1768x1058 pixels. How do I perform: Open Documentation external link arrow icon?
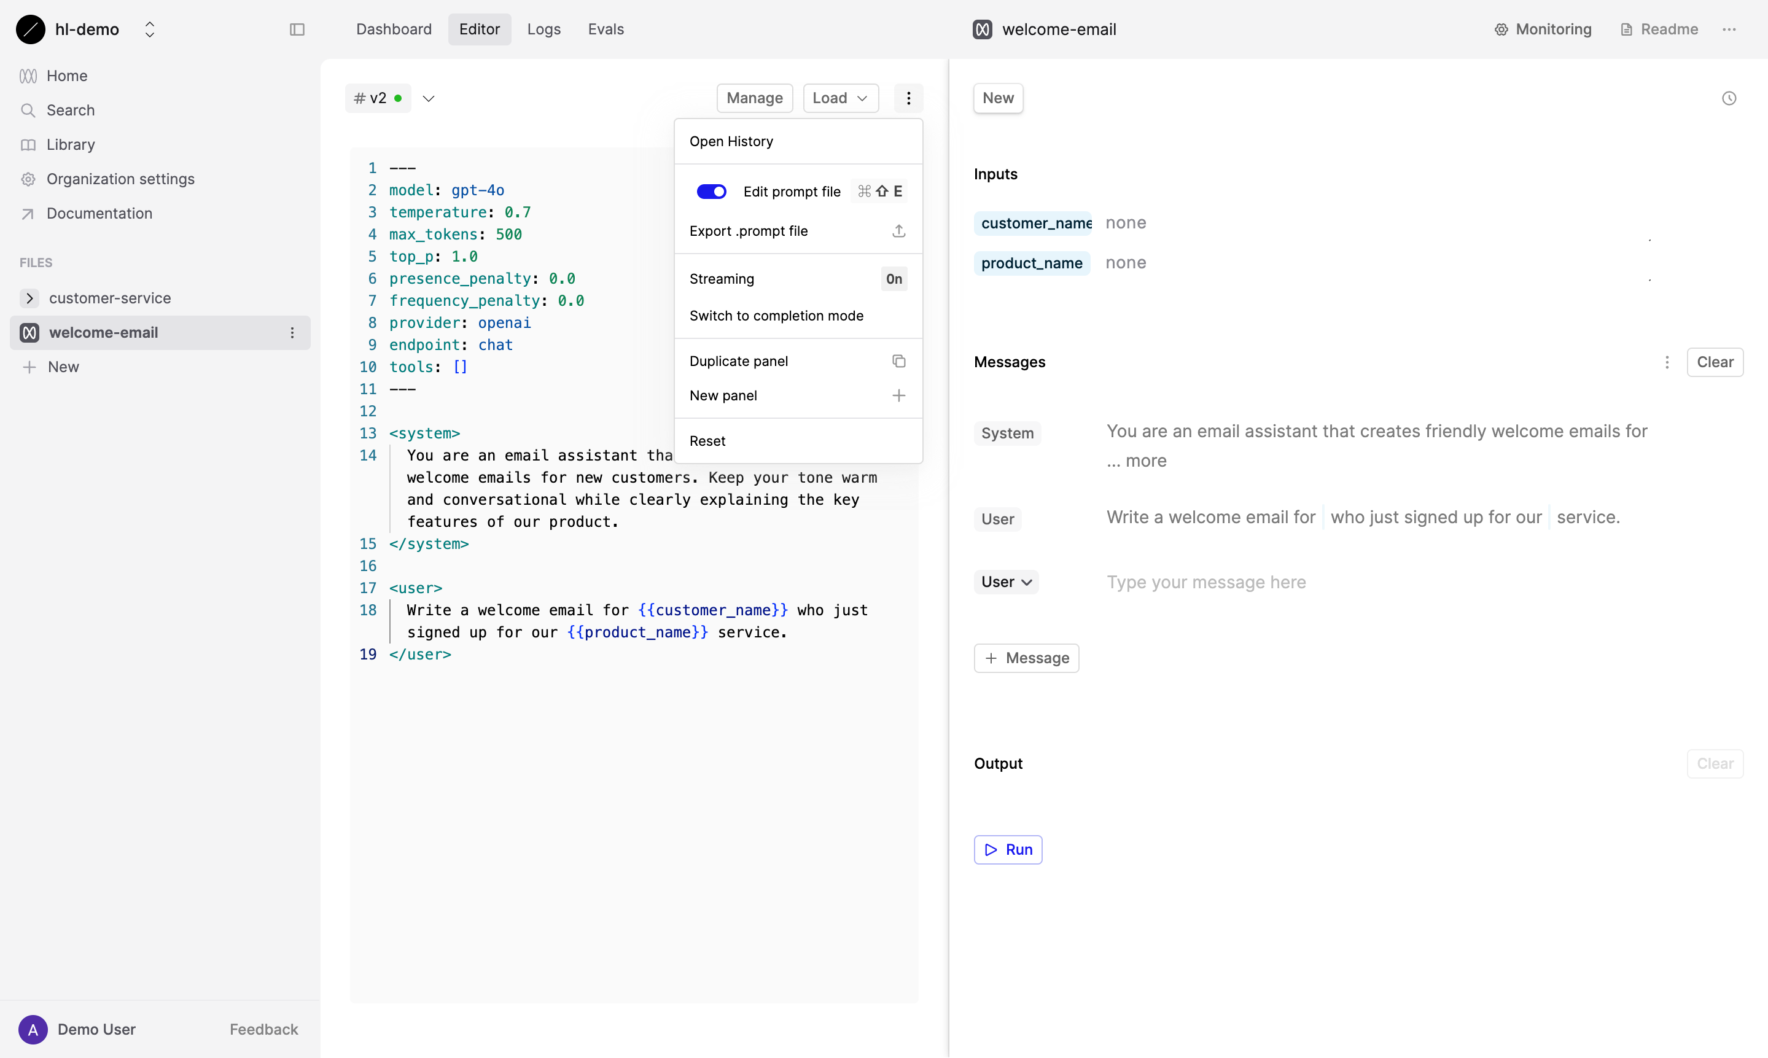pos(28,213)
